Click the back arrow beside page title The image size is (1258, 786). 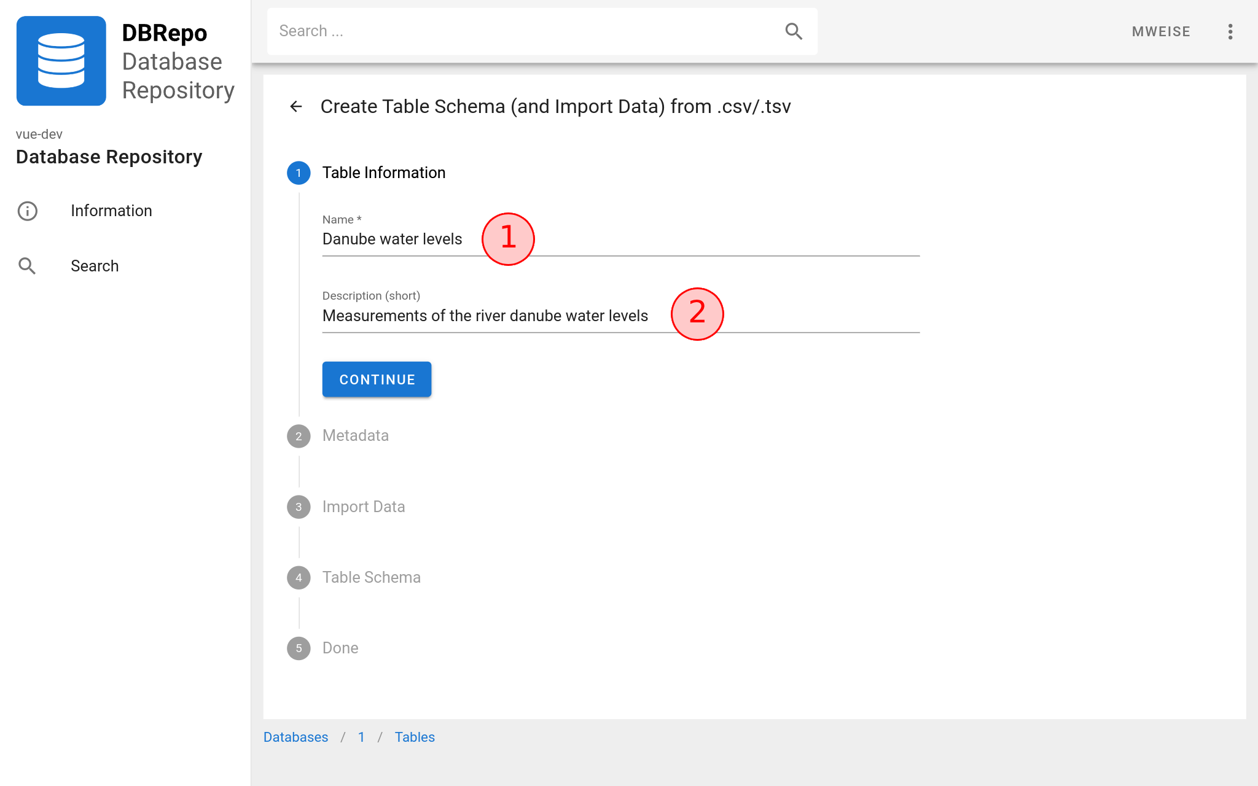point(296,107)
